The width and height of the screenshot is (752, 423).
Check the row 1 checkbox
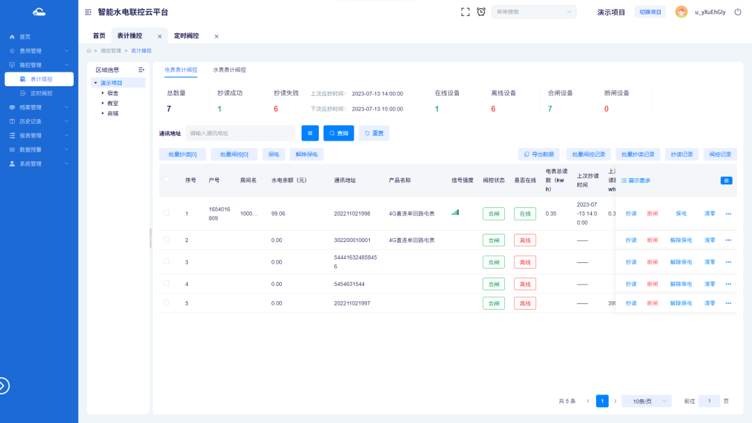point(166,213)
